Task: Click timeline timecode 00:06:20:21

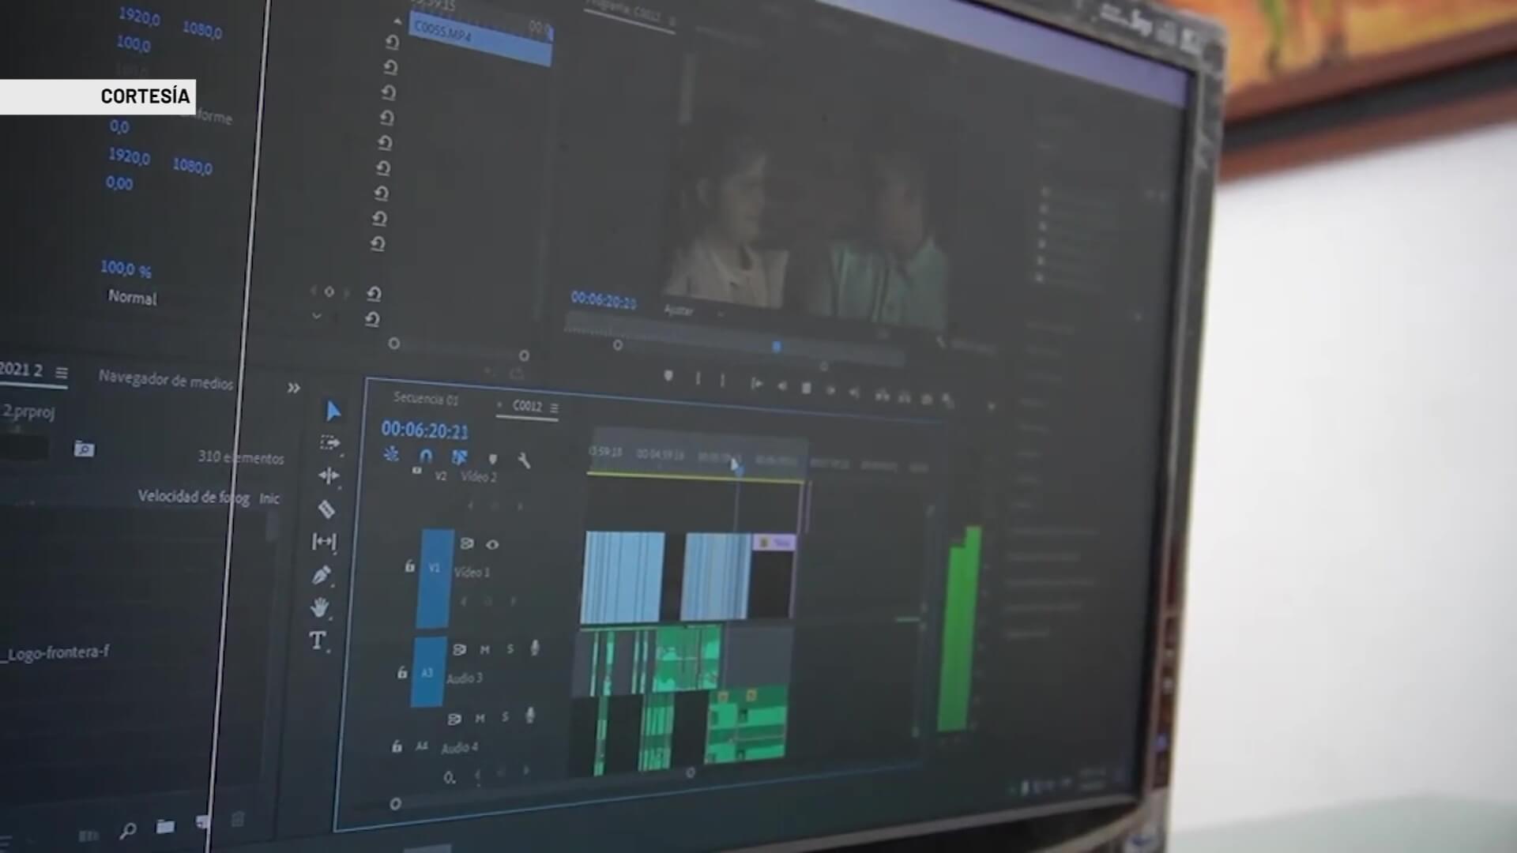Action: coord(425,430)
